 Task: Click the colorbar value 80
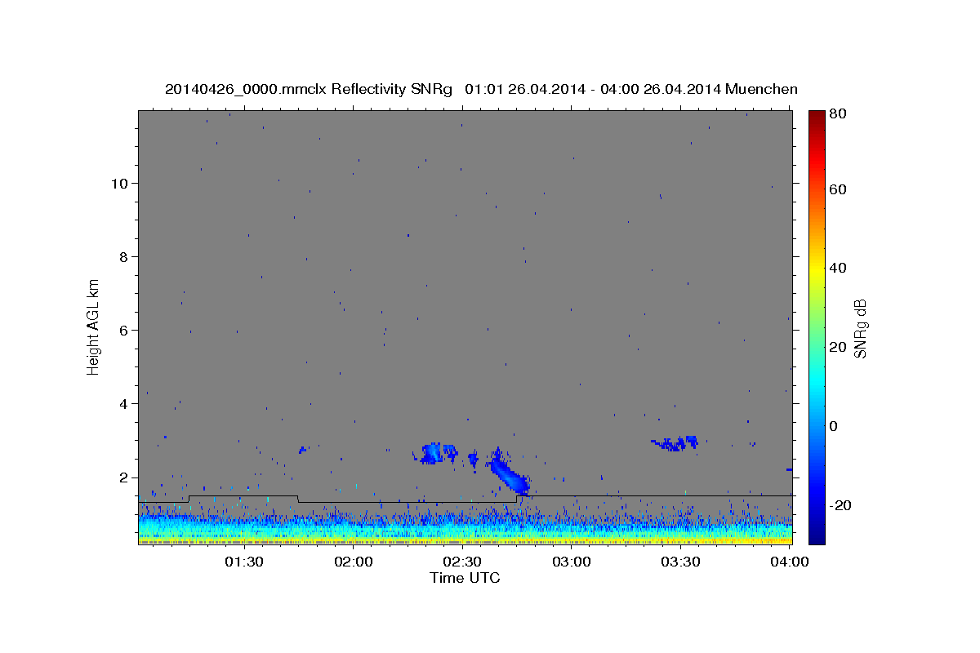(x=837, y=113)
